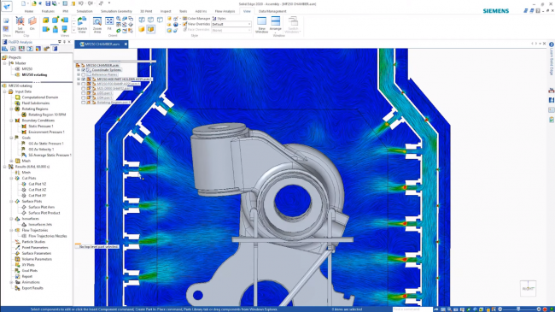Open the Color Manager
The image size is (555, 312).
196,19
